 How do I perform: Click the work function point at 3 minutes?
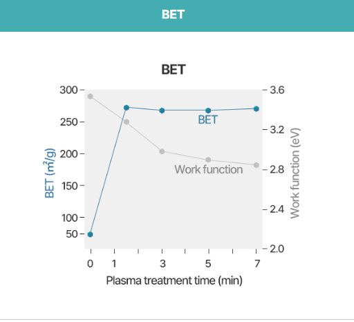[162, 151]
